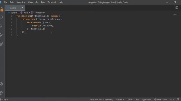181x101 pixels.
Task: Open the Search view in activity bar
Action: click(1, 17)
